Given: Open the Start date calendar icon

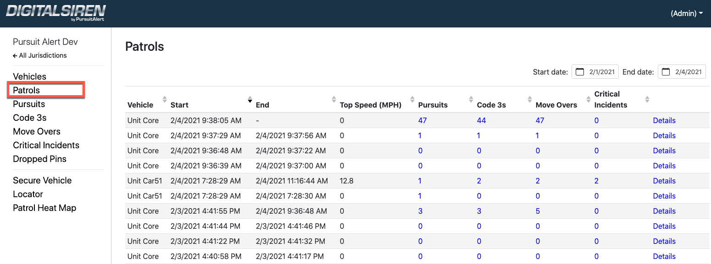Looking at the screenshot, I should click(x=580, y=72).
